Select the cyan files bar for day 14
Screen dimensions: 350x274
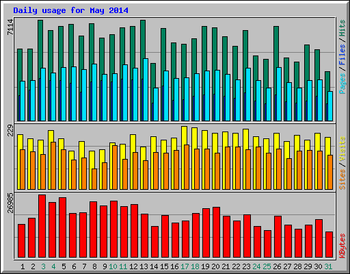156,104
